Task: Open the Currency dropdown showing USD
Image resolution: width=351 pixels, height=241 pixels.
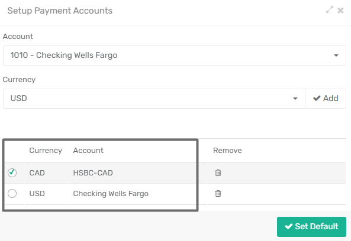Action: click(x=154, y=99)
